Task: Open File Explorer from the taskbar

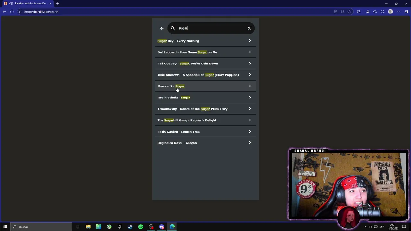Action: pyautogui.click(x=88, y=227)
